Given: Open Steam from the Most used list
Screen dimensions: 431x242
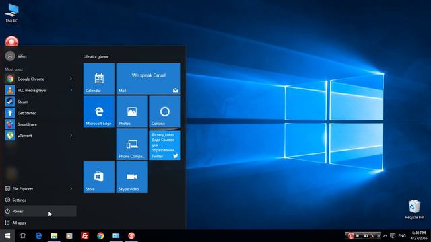Looking at the screenshot, I should point(40,102).
